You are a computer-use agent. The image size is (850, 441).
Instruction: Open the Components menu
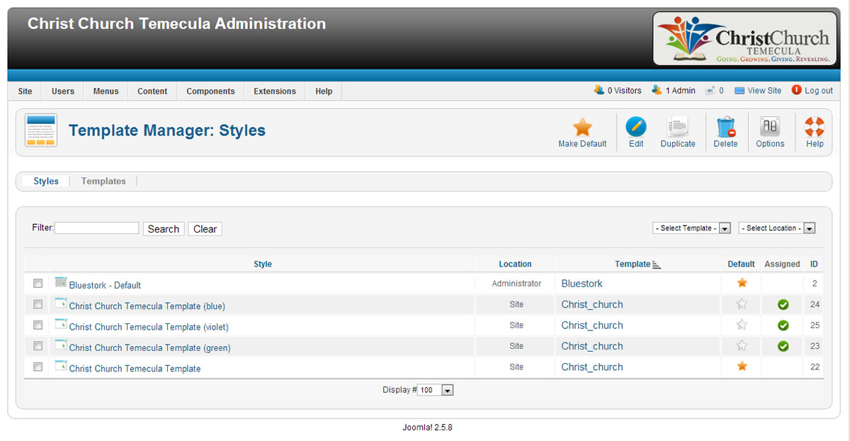point(210,91)
